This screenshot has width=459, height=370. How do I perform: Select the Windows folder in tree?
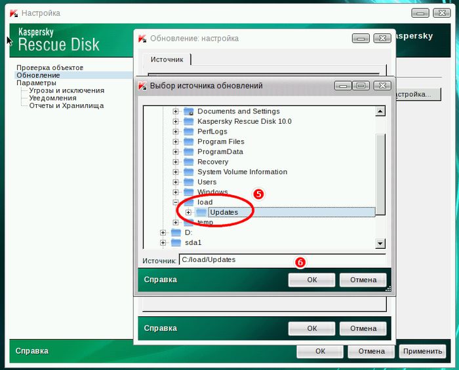pyautogui.click(x=212, y=192)
